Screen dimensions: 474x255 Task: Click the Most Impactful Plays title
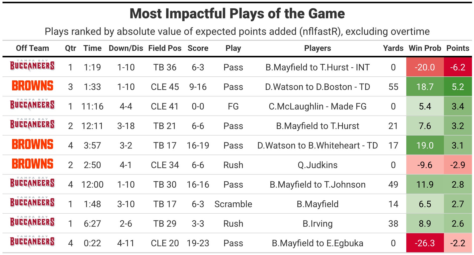point(237,14)
